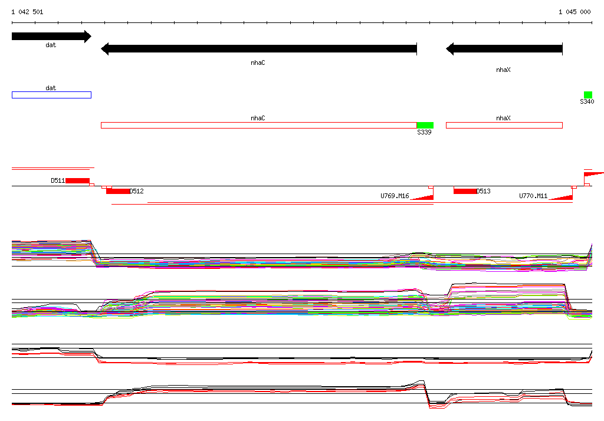Screen dimensions: 604x421
Task: Select the green S339 segment
Action: coord(425,125)
